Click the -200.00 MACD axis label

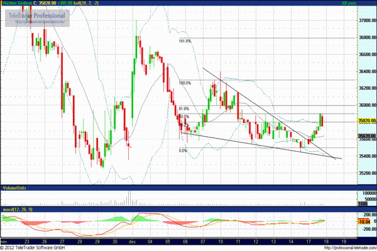(369, 229)
